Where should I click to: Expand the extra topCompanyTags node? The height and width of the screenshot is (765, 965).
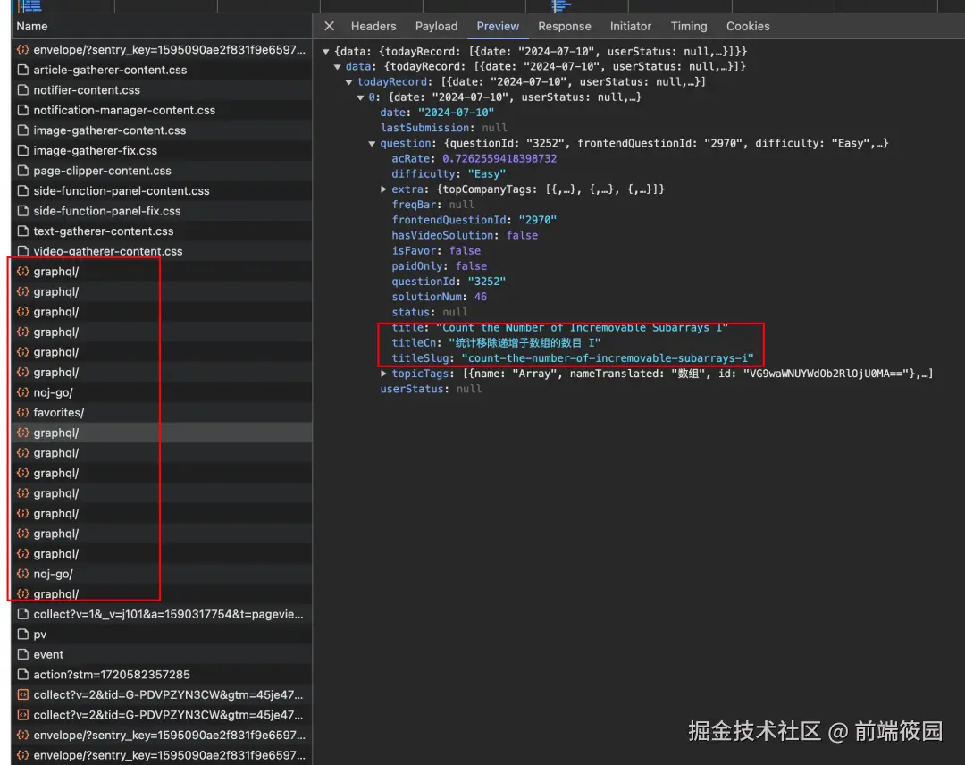[x=383, y=189]
